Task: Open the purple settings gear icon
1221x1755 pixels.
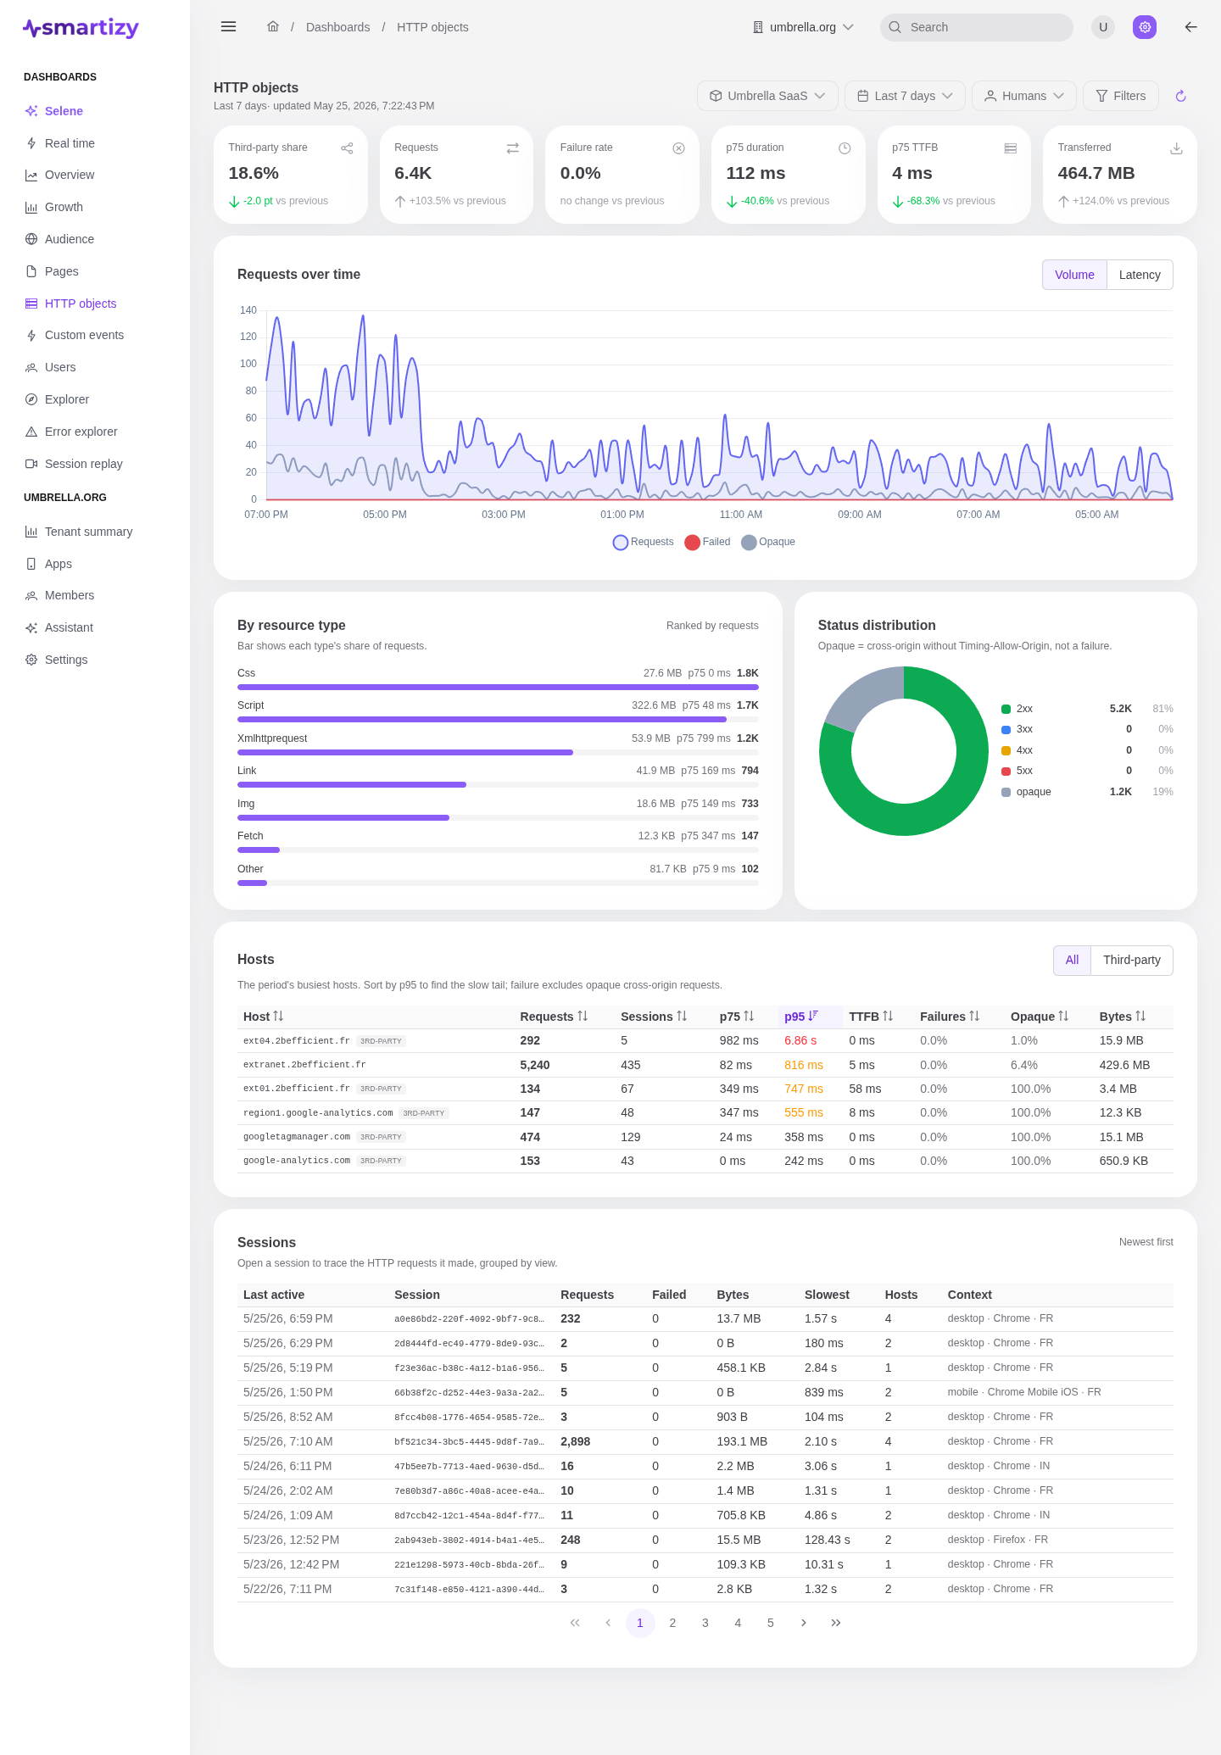Action: (1145, 27)
